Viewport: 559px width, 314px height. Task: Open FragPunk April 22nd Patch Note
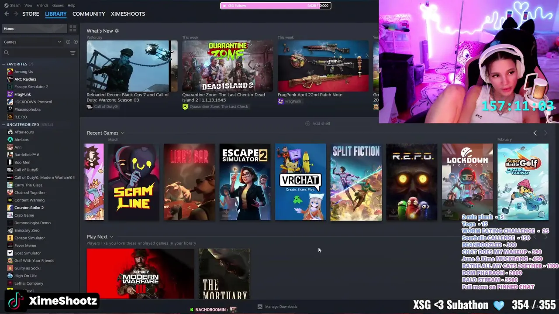(x=323, y=66)
